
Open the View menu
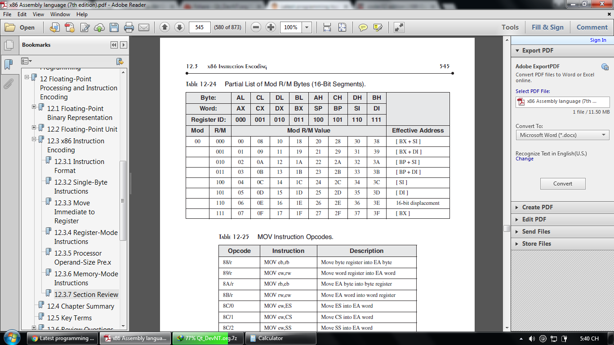click(x=38, y=14)
